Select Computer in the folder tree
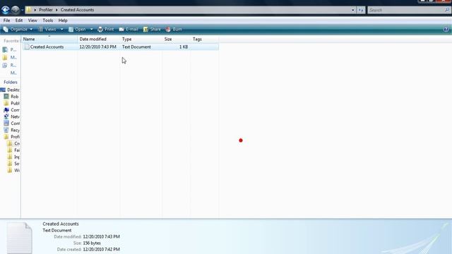 (x=11, y=110)
